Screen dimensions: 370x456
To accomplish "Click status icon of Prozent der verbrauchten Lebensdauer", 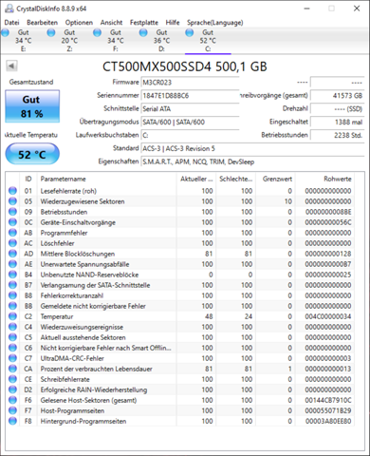I will point(12,369).
